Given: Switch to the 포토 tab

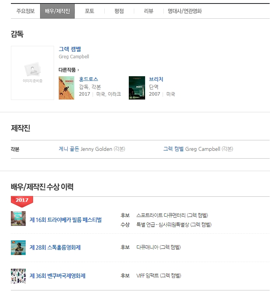Looking at the screenshot, I should [89, 11].
